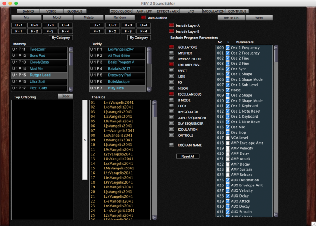Screen dimensions: 316x226
Task: Uncheck the Osc Sync parameter checkbox
Action: [x=228, y=69]
